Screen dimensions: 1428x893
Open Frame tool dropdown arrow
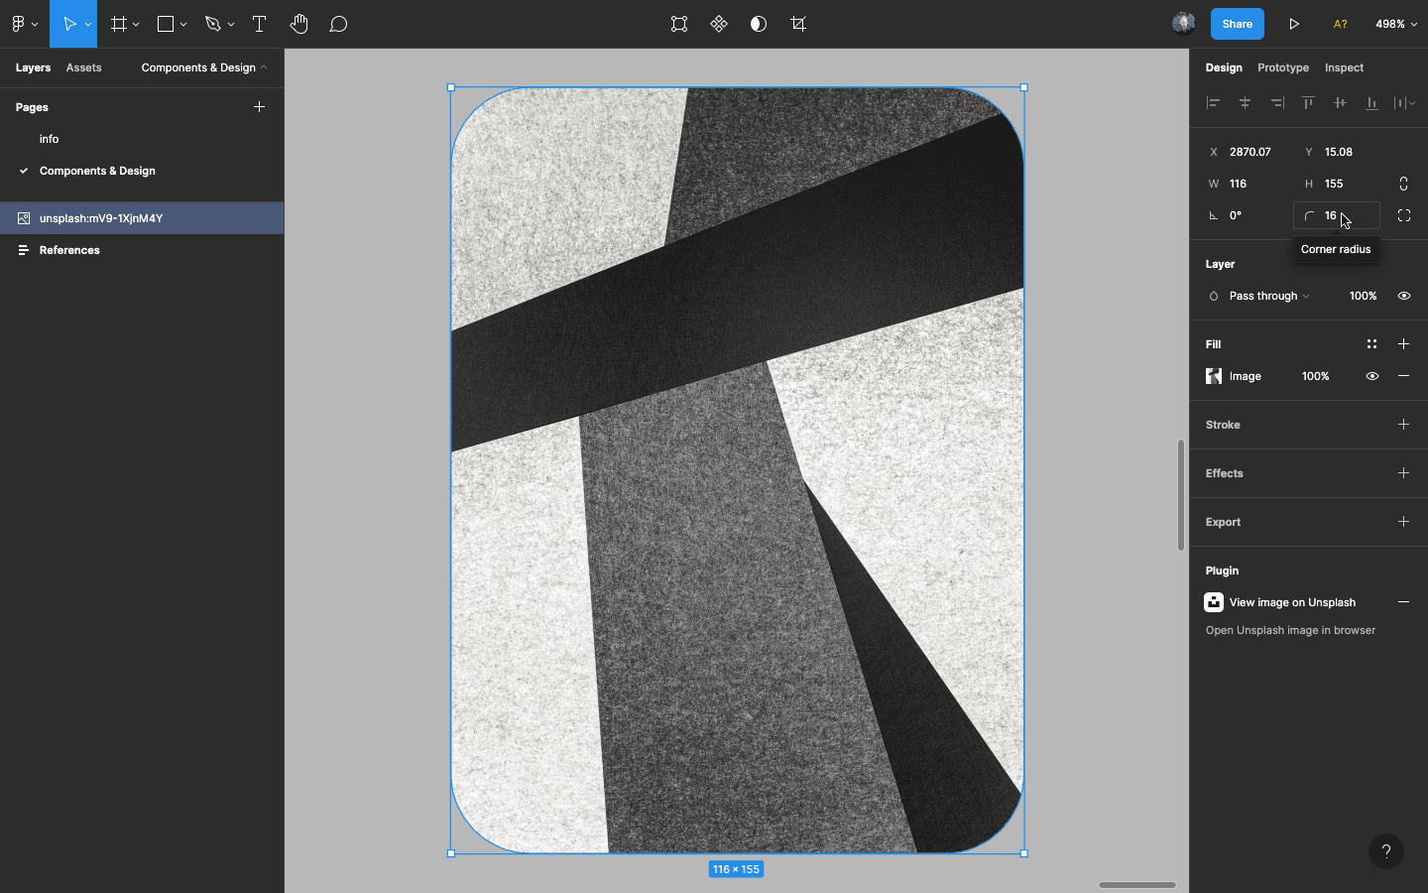click(x=136, y=25)
